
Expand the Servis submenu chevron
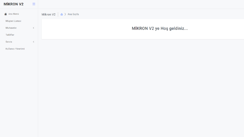tap(34, 42)
